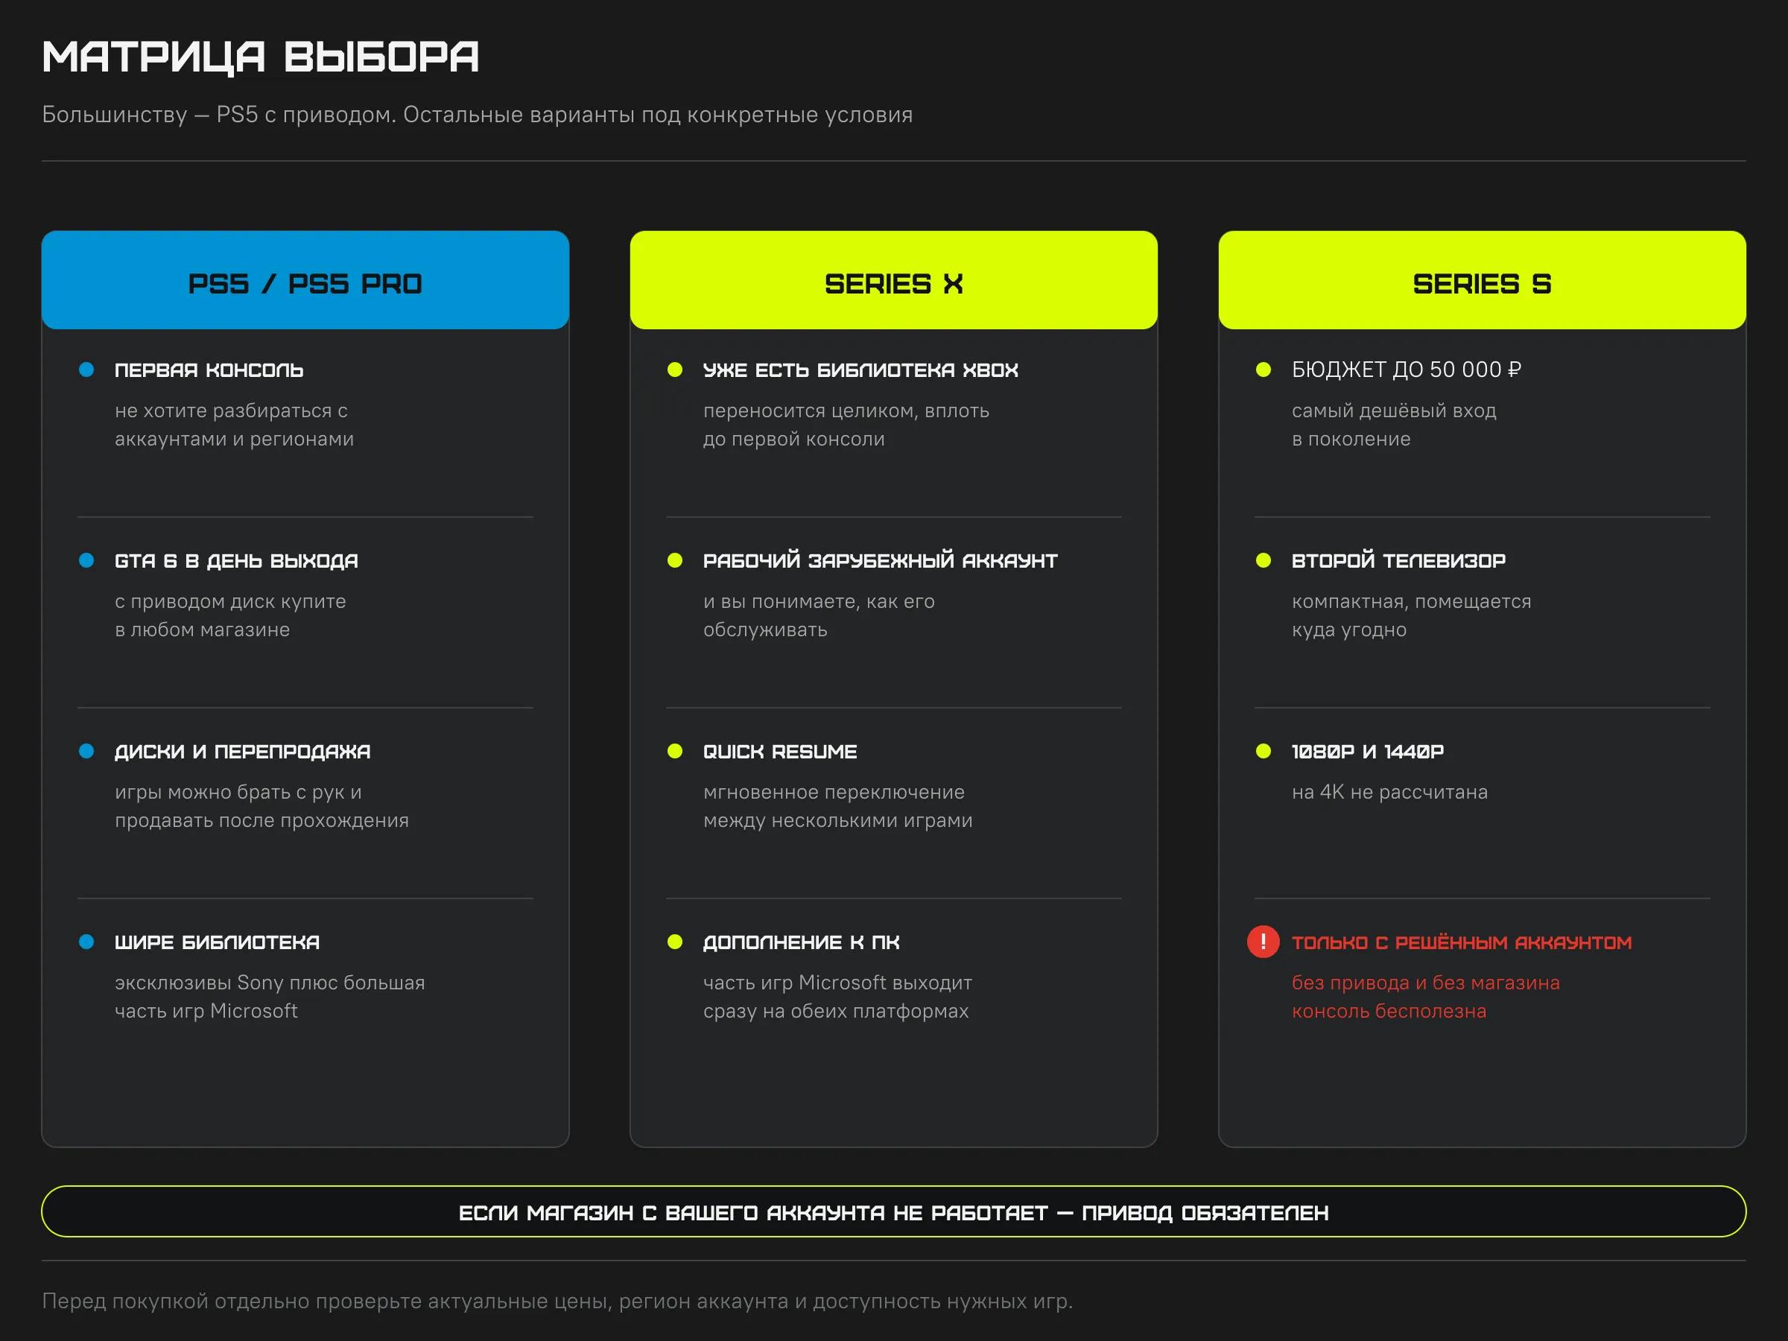The width and height of the screenshot is (1788, 1341).
Task: Click the heading '1080p и 1440p'
Action: tap(1368, 752)
